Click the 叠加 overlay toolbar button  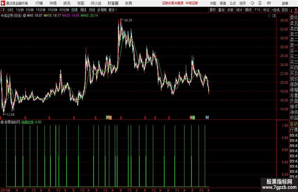[222, 10]
